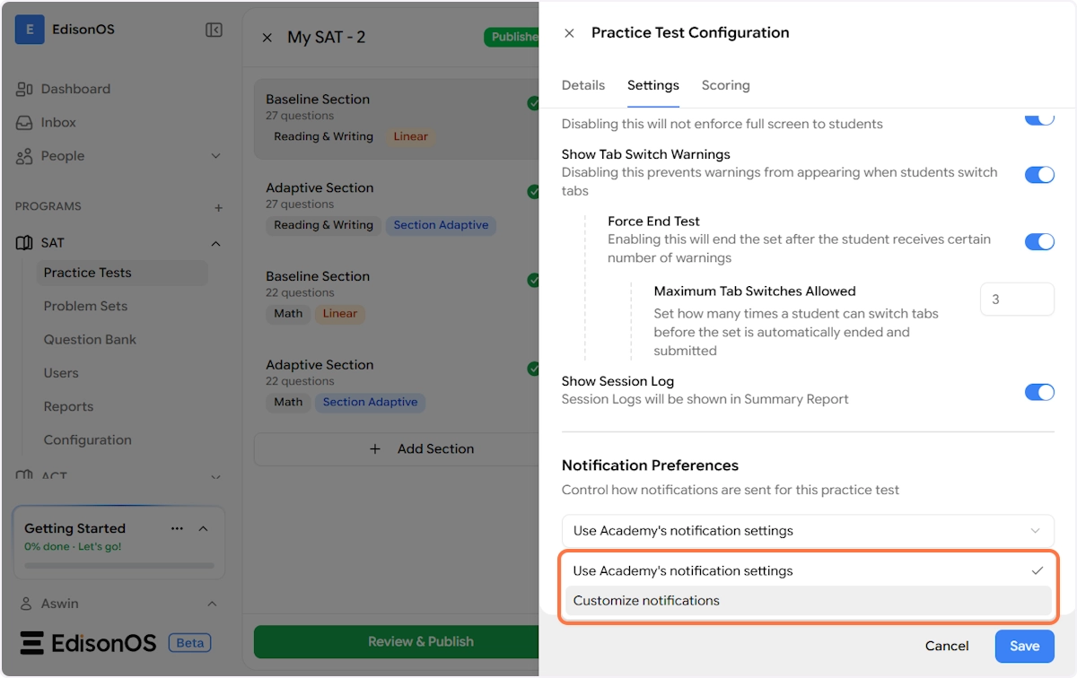Click the People icon in sidebar
Image resolution: width=1077 pixels, height=678 pixels.
point(25,156)
